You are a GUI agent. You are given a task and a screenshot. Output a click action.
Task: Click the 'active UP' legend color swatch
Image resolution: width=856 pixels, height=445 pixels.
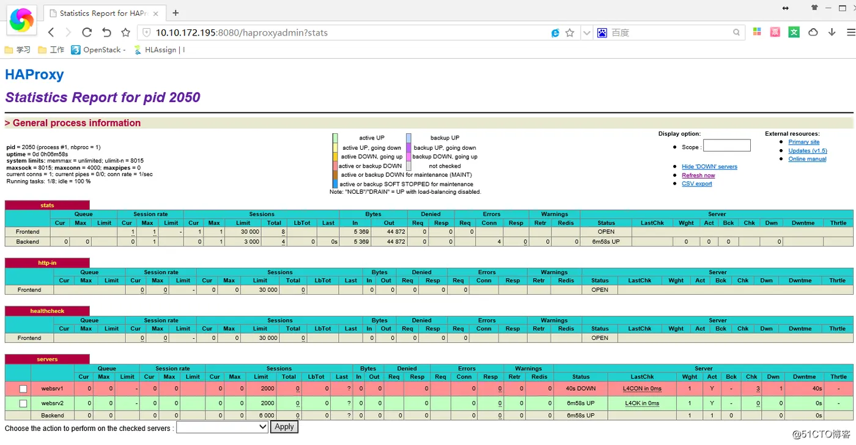(x=335, y=138)
